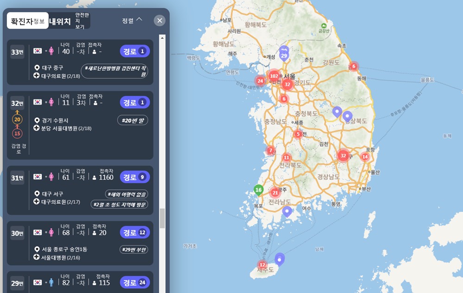Open route for patient 29번
This screenshot has height=293, width=463.
coord(135,282)
